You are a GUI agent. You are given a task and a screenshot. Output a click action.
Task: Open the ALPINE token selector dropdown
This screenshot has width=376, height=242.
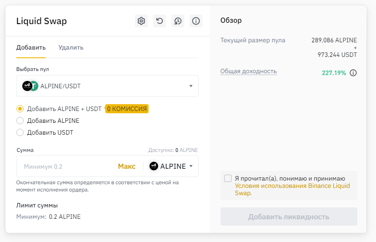[x=171, y=166]
